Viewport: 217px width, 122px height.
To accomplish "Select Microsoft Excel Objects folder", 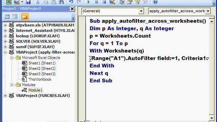I will click(x=41, y=58).
